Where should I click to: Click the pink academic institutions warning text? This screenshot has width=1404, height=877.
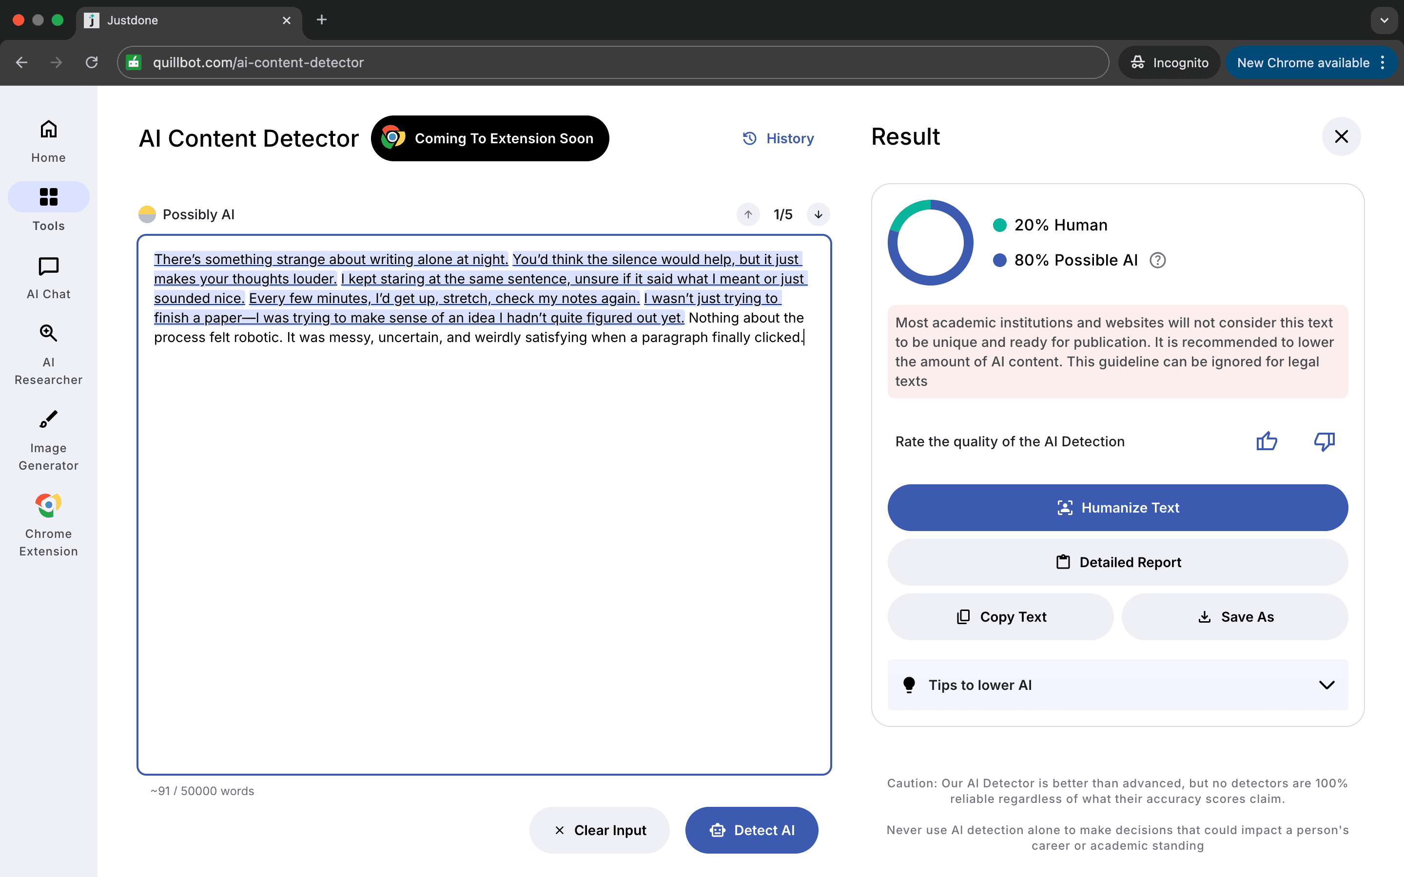pos(1117,351)
